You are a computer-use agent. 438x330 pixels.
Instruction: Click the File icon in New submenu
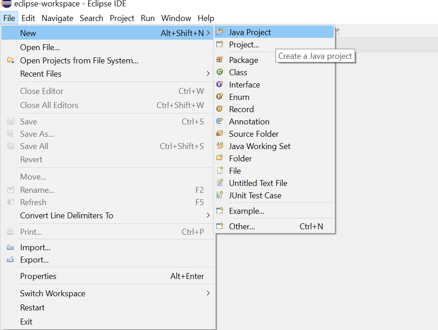[220, 170]
